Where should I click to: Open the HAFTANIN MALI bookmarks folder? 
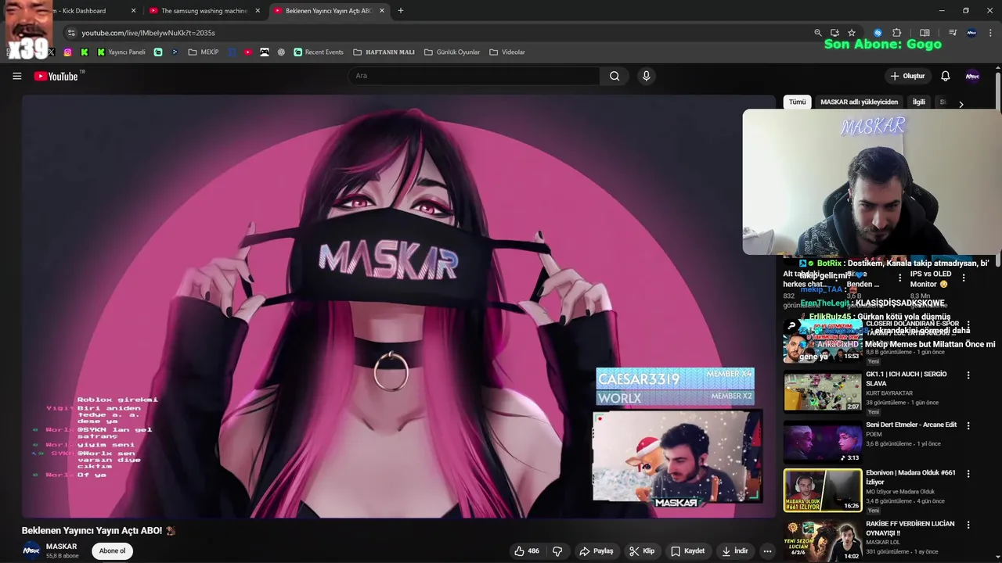coord(384,52)
